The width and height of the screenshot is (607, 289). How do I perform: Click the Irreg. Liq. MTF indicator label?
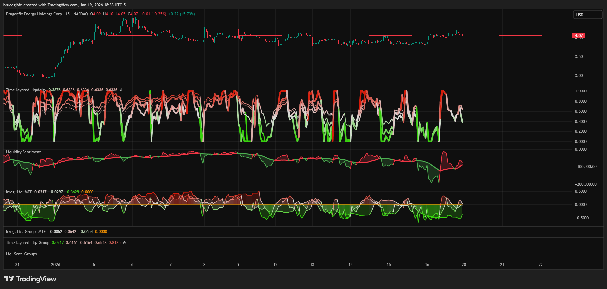coord(19,192)
